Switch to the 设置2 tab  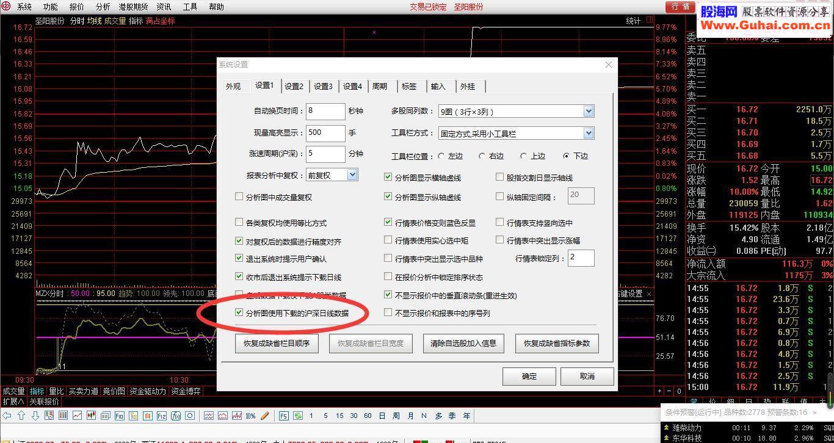click(x=294, y=86)
